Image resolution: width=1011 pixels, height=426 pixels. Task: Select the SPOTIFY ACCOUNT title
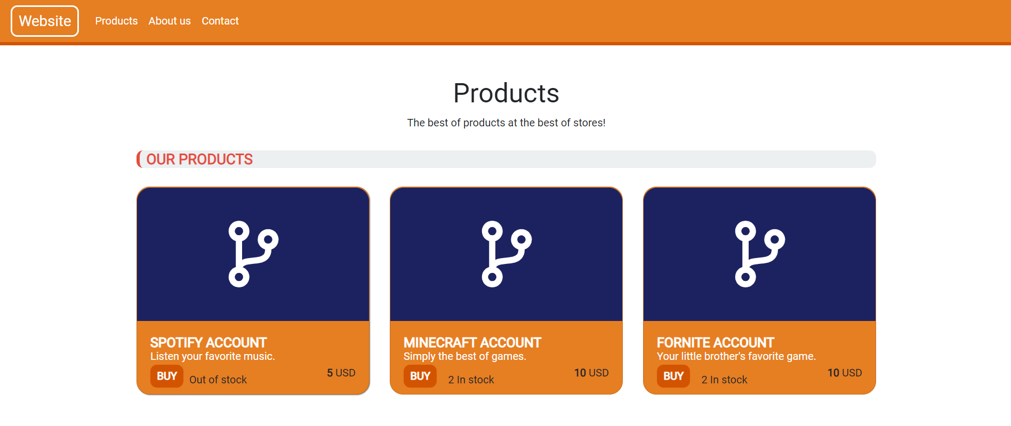[x=208, y=342]
